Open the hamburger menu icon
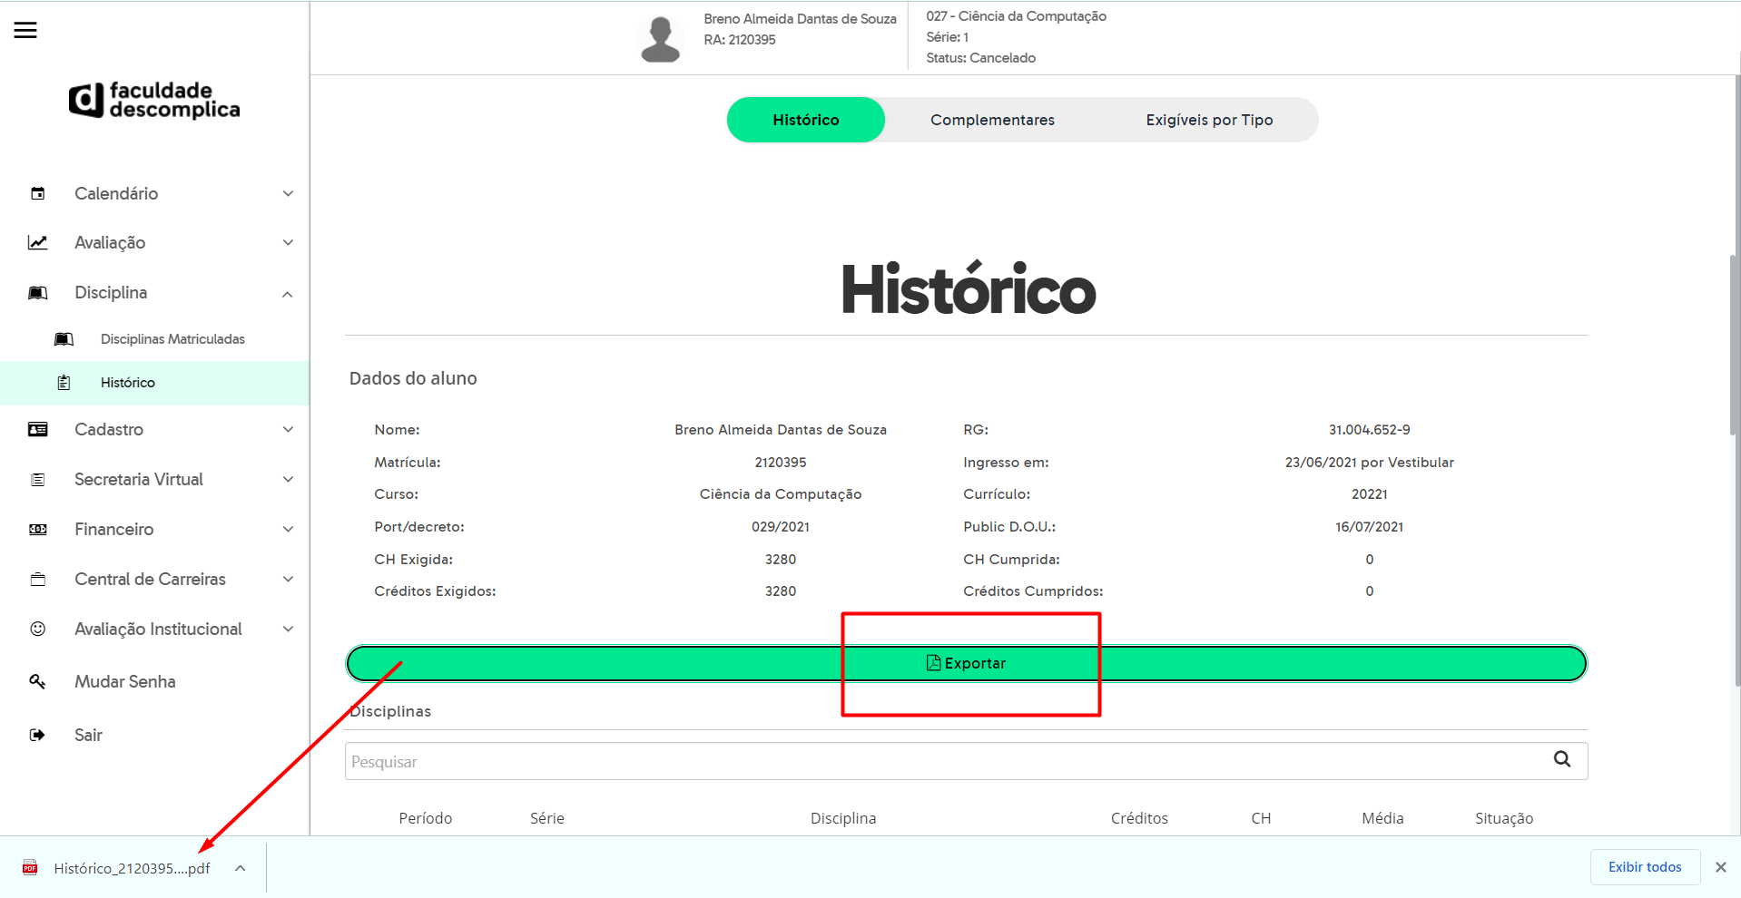1741x898 pixels. click(x=25, y=30)
